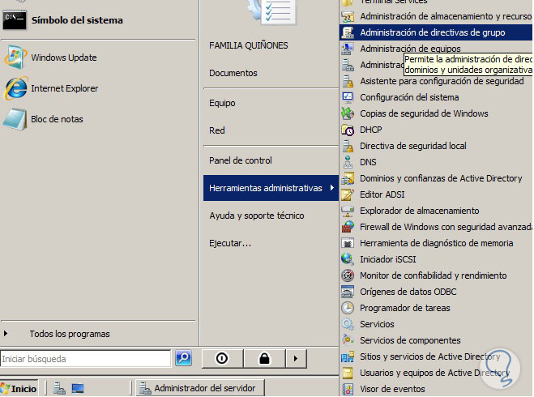Click the Firewall de Windows icon

click(x=348, y=227)
